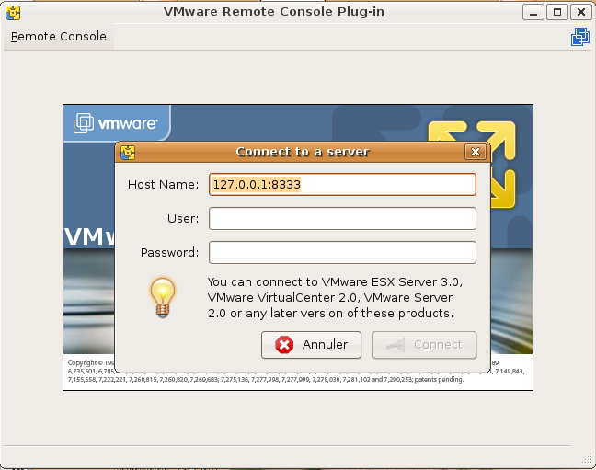Click the 'User:' label
The width and height of the screenshot is (596, 470).
click(x=183, y=218)
